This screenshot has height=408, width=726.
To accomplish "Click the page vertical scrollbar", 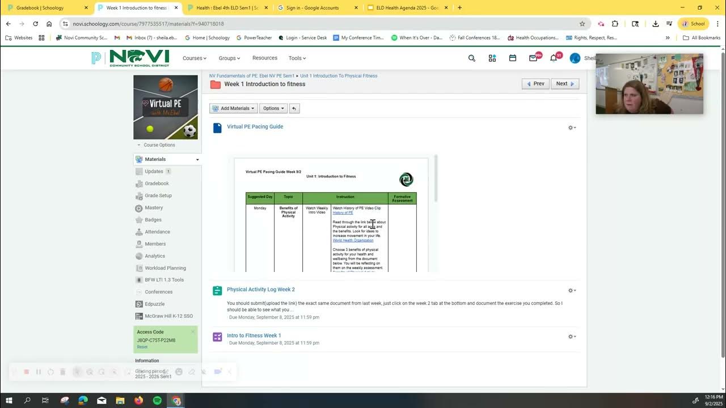I will click(x=722, y=204).
